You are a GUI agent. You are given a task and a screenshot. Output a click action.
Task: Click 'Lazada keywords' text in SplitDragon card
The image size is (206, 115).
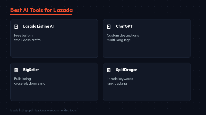[x=120, y=79]
